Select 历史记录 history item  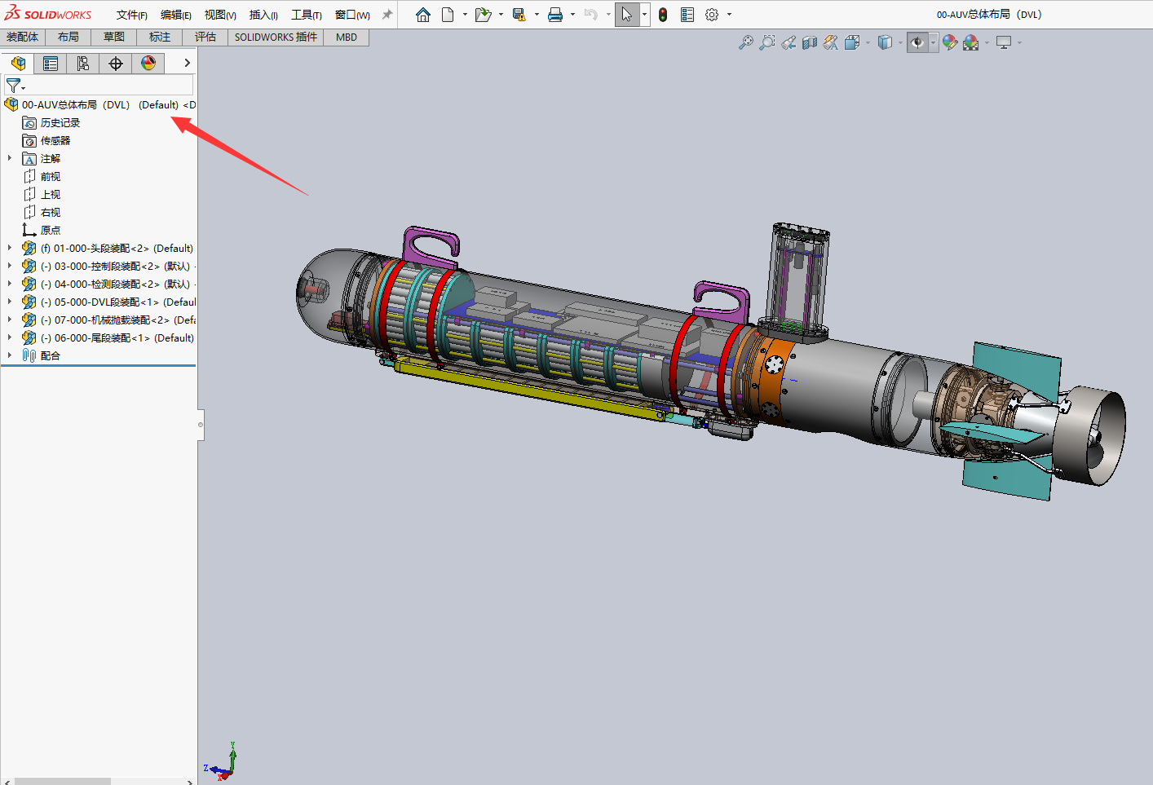click(x=60, y=122)
